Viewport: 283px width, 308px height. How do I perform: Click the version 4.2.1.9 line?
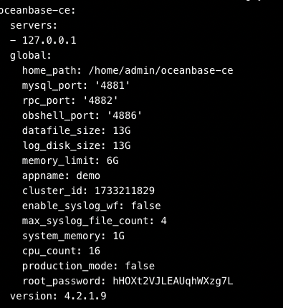(x=58, y=296)
